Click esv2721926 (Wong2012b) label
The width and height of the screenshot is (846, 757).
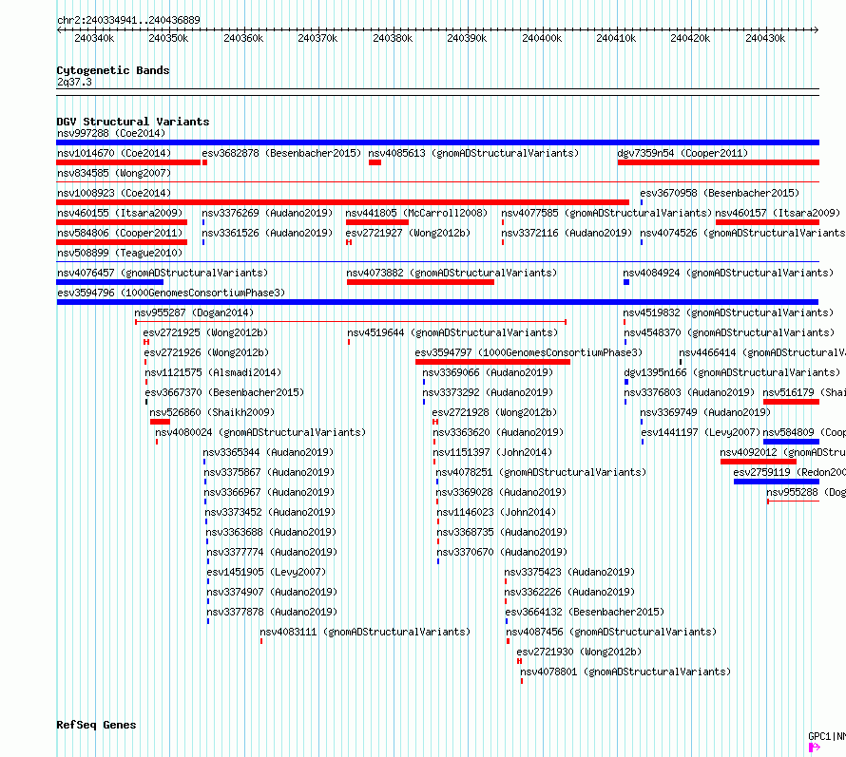[206, 352]
